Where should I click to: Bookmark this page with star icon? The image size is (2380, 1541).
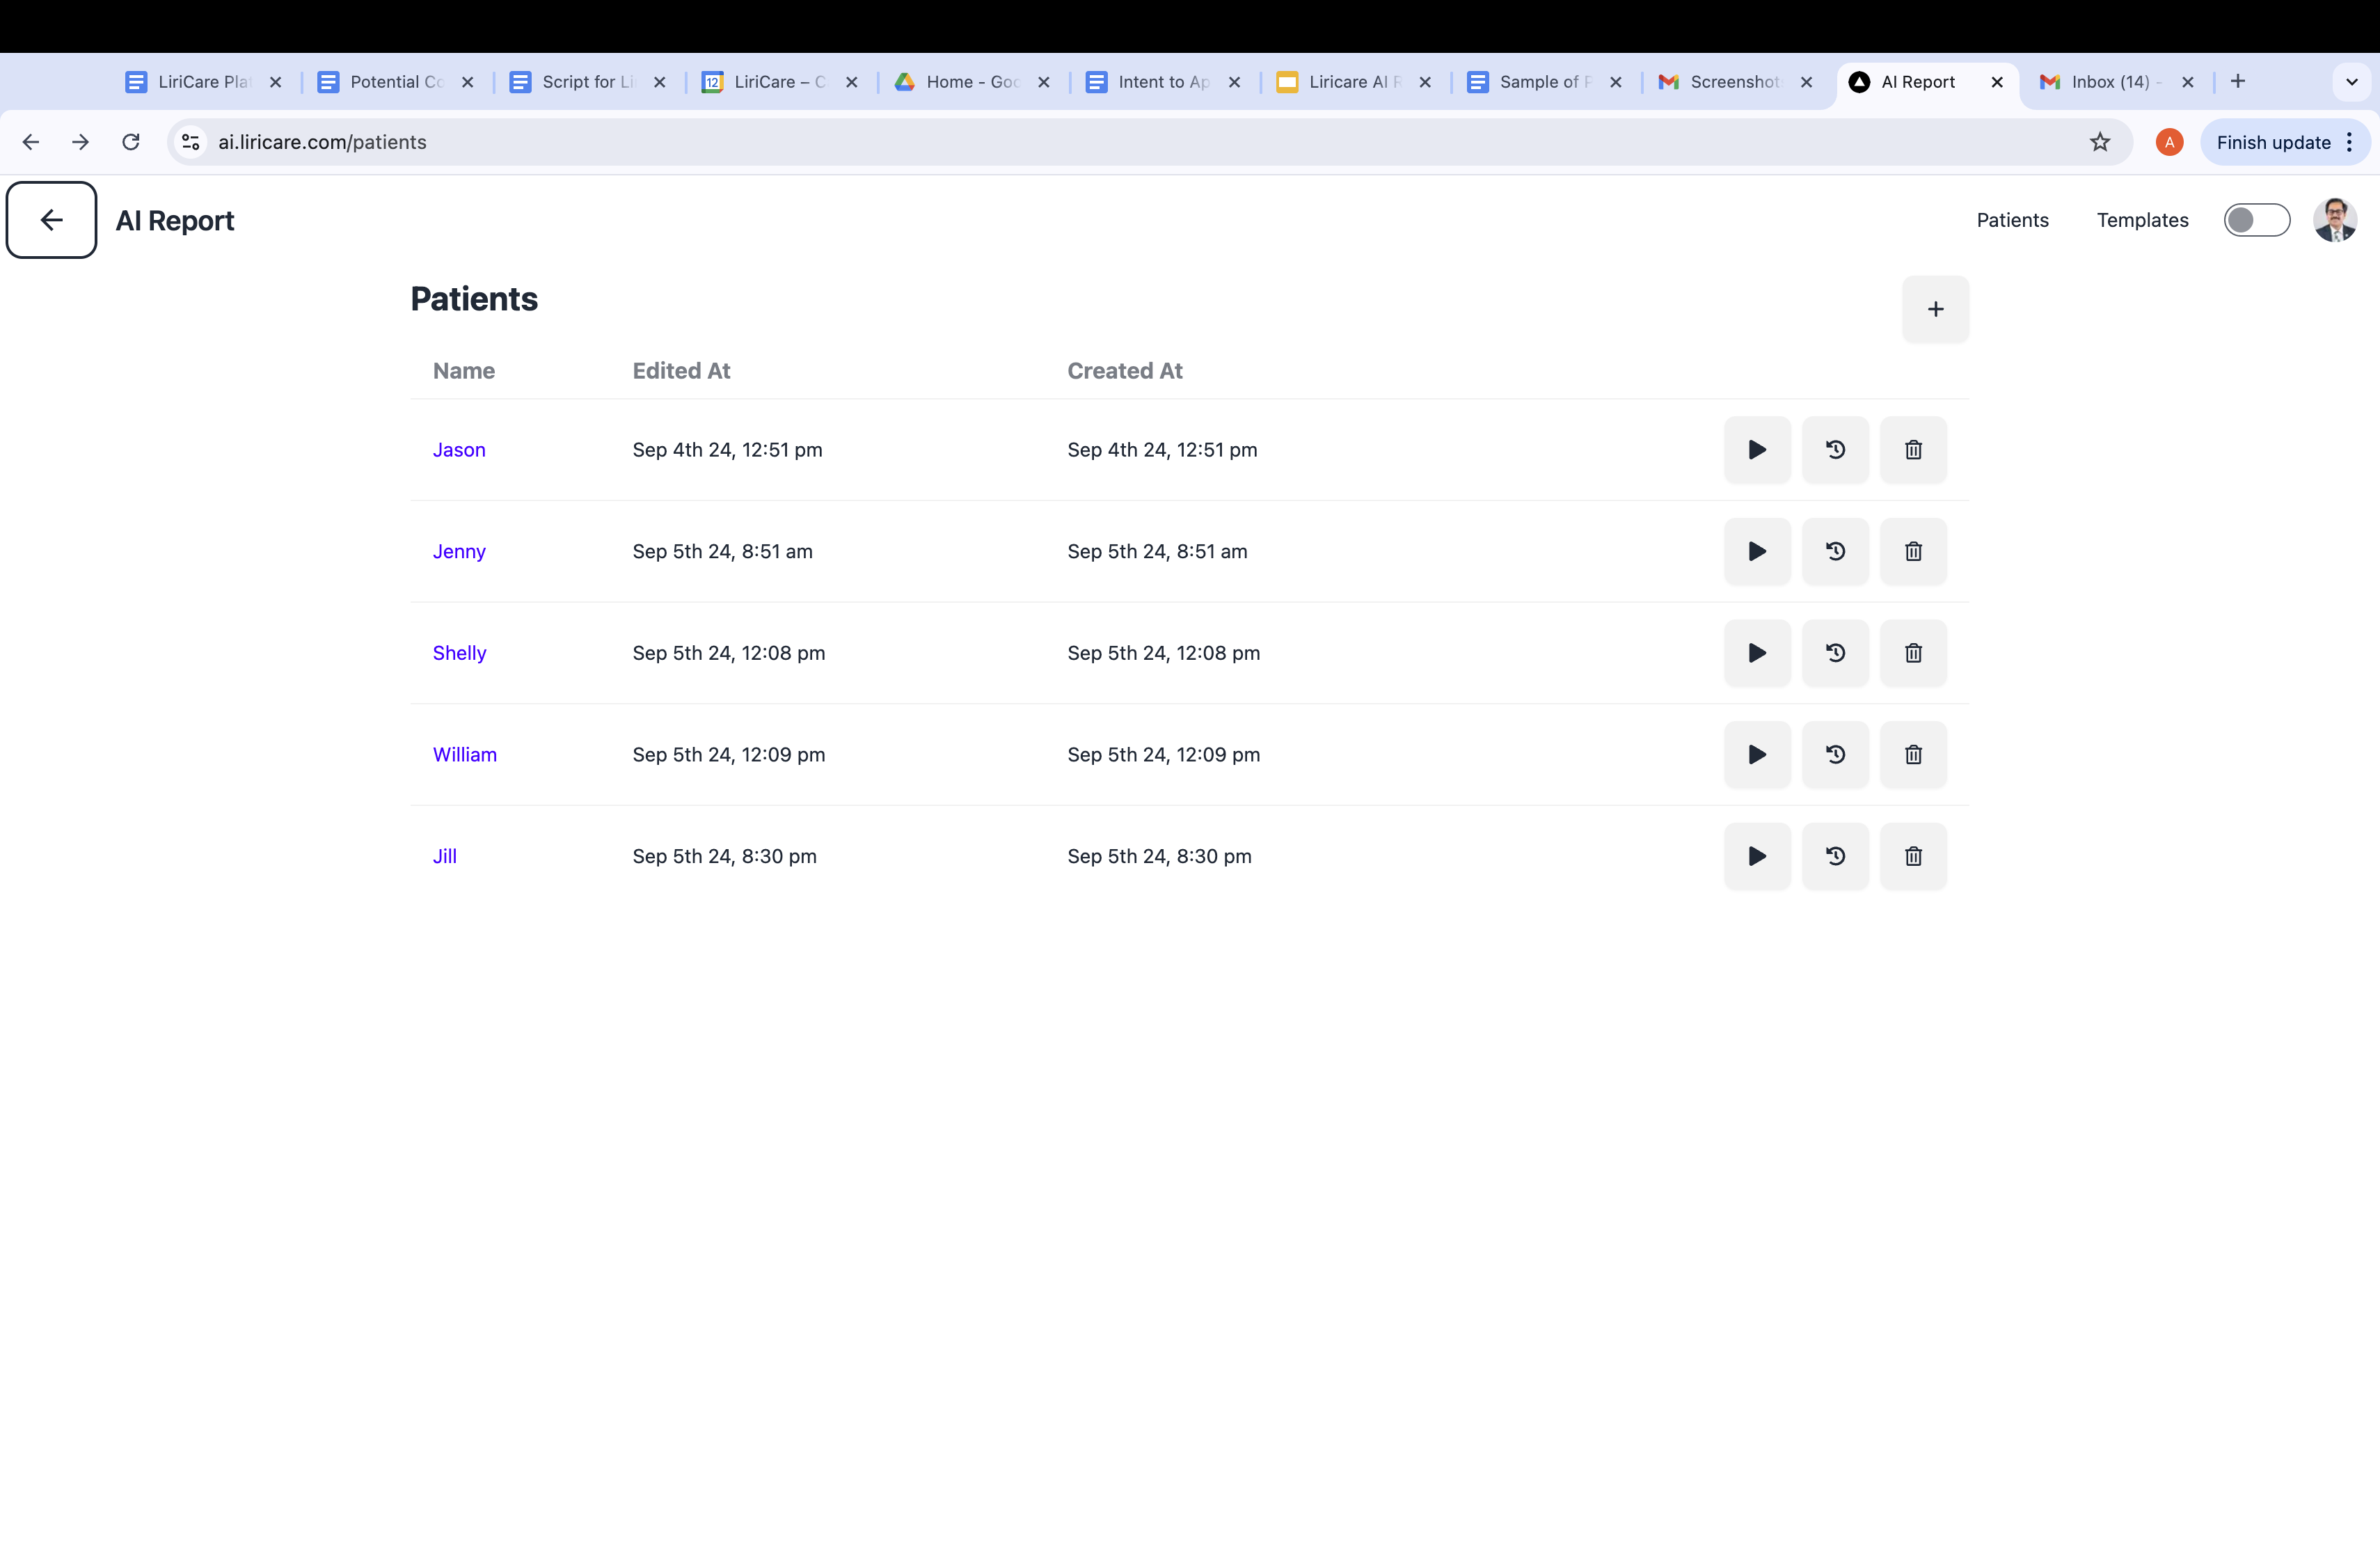(2099, 142)
